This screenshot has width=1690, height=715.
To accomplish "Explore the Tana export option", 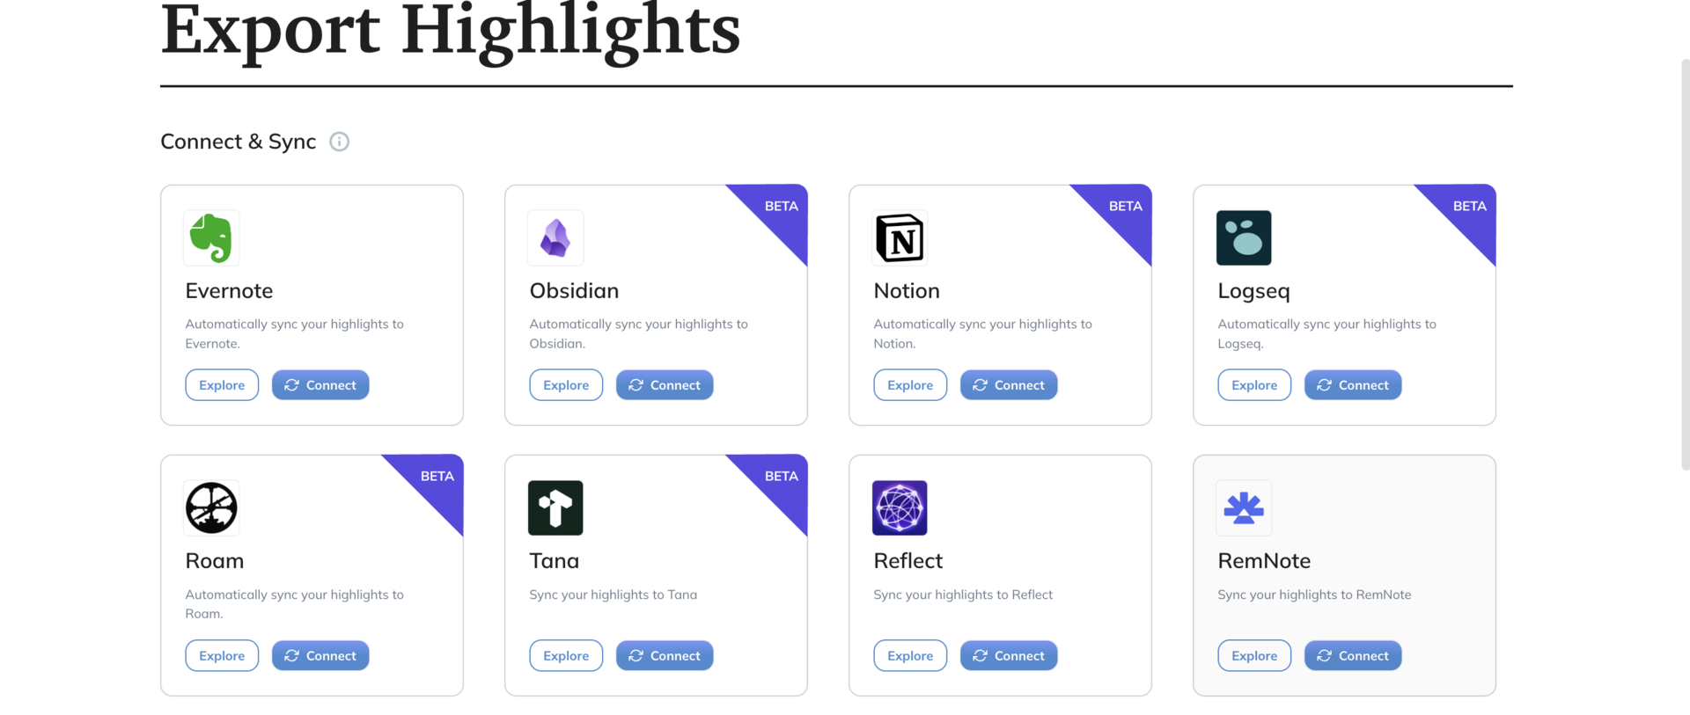I will point(566,655).
